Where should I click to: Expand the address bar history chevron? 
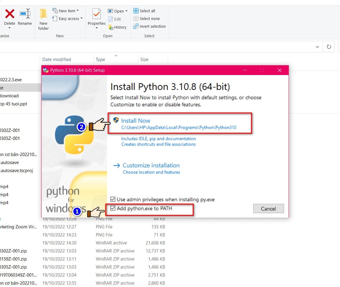click(317, 47)
